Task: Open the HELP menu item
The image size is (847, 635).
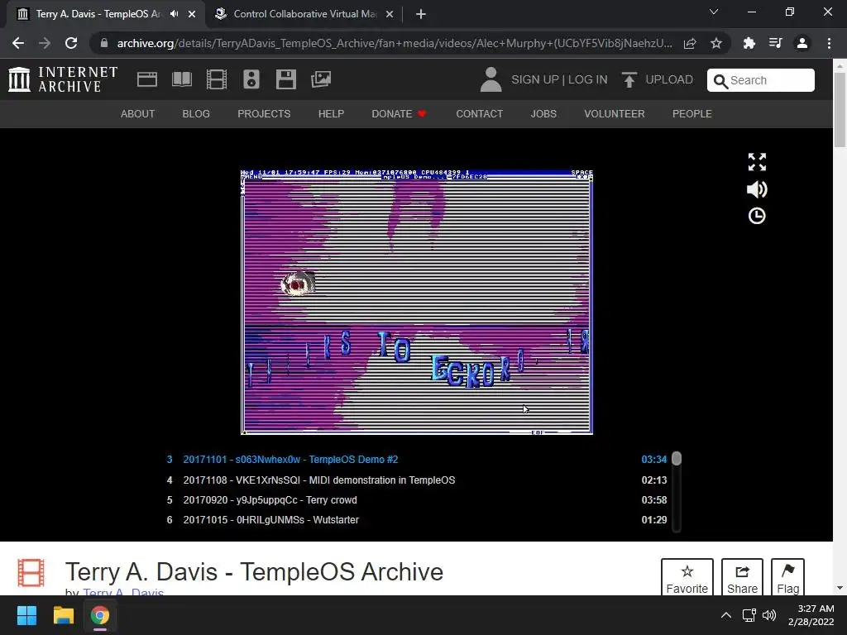Action: (331, 114)
